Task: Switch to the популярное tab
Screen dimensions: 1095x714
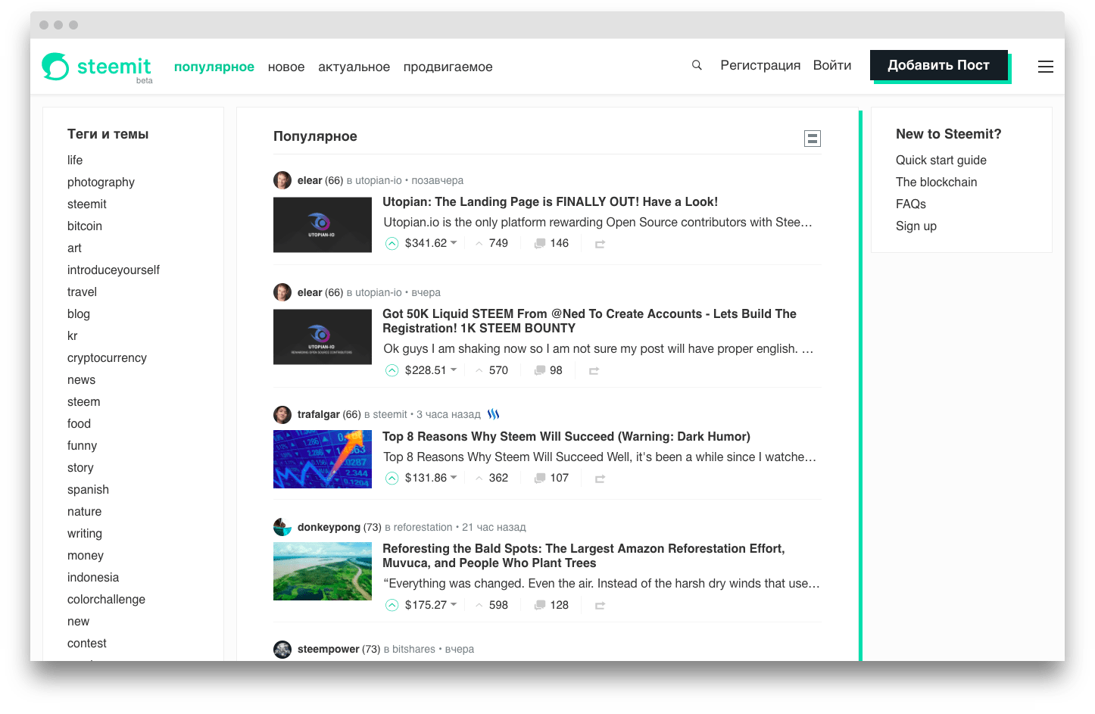Action: 214,67
